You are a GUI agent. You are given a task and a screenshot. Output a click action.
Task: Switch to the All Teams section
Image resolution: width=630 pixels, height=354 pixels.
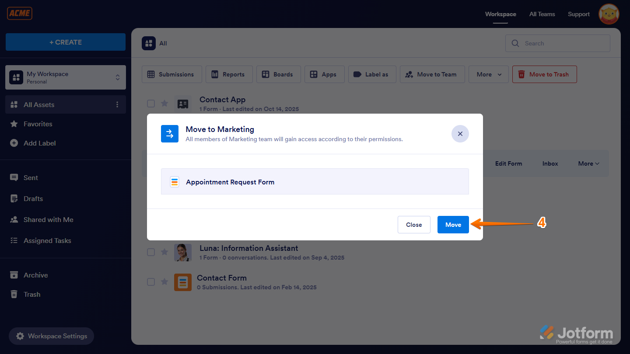[x=542, y=14]
